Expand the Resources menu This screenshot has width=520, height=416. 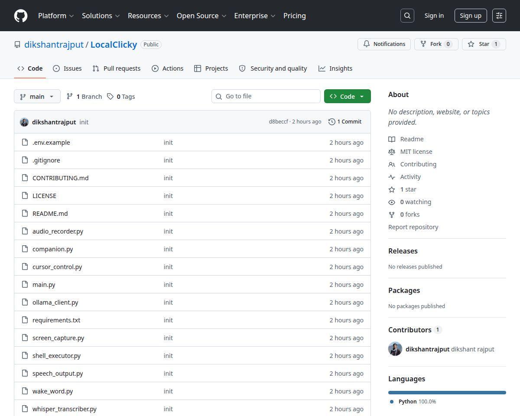coord(148,16)
